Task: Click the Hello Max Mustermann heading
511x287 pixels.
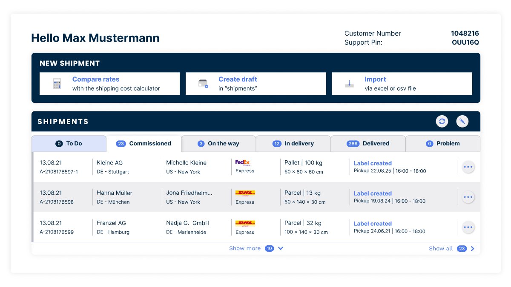Action: (95, 38)
